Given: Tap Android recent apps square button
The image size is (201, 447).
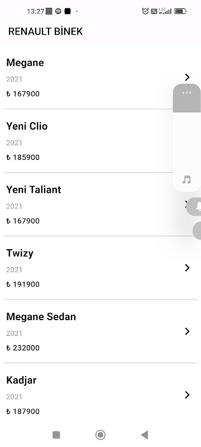Looking at the screenshot, I should tap(56, 435).
